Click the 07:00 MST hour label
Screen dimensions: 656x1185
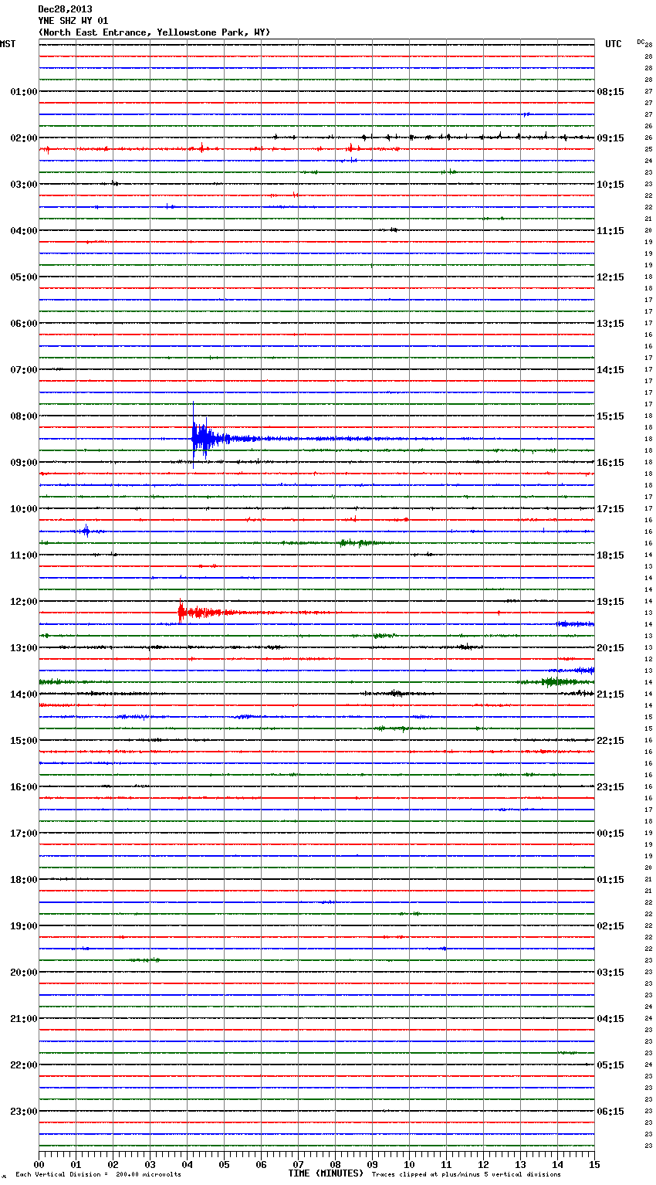tap(24, 370)
